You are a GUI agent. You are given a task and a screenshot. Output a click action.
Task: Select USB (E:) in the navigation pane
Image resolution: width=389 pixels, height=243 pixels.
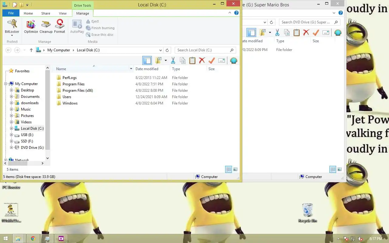point(27,135)
